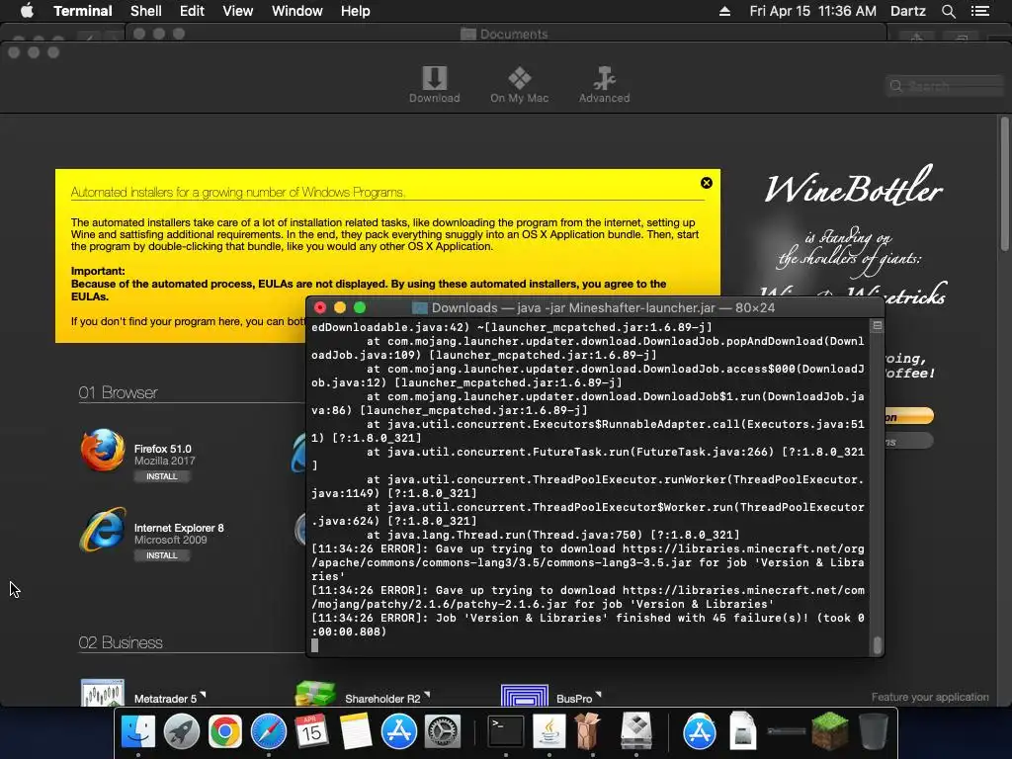The image size is (1012, 759).
Task: Open Notes from the Dock
Action: (355, 732)
